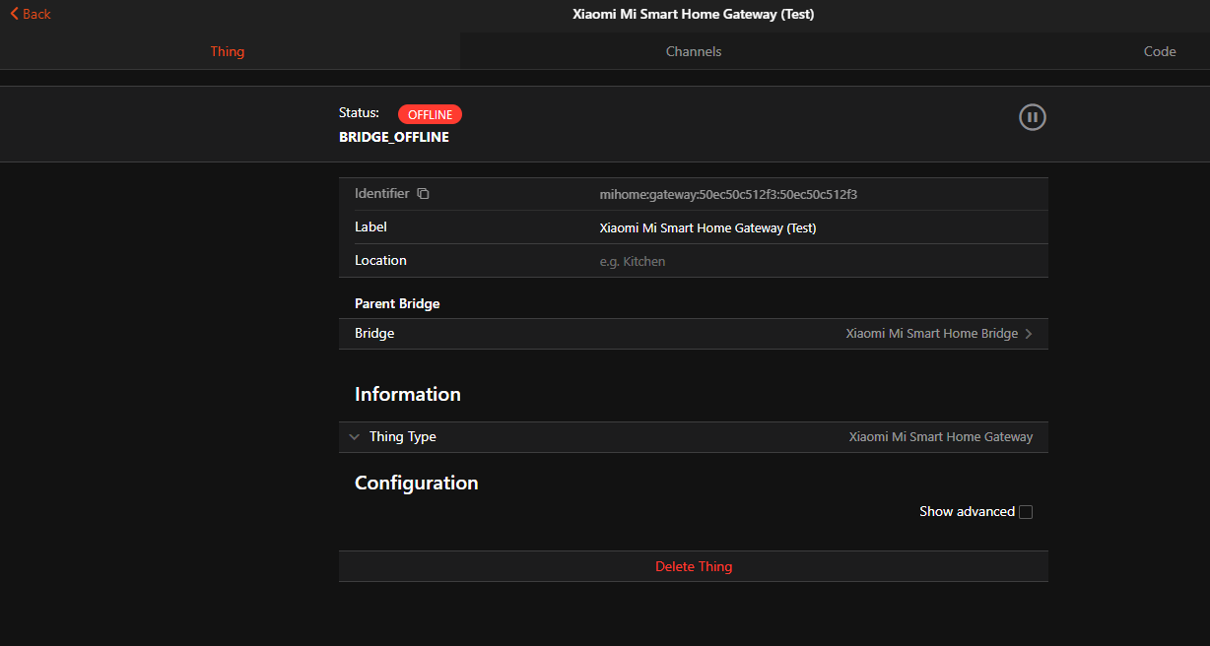Click the page title in the header bar
This screenshot has width=1210, height=646.
693,14
